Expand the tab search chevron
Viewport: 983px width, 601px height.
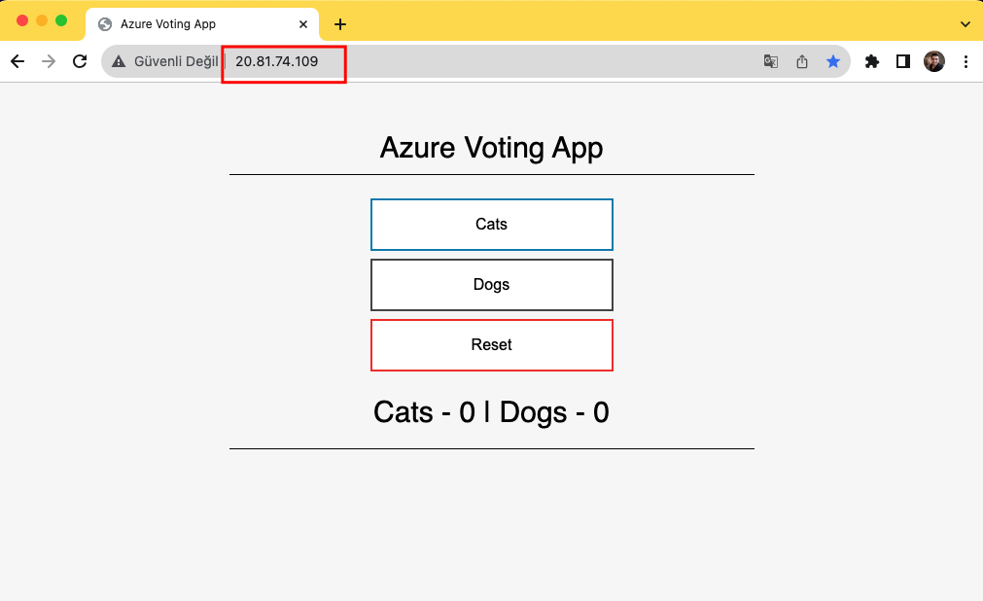[965, 23]
